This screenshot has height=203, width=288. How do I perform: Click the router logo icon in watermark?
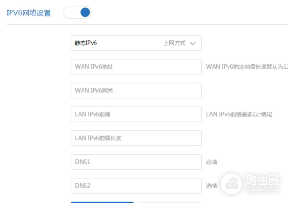tap(232, 183)
